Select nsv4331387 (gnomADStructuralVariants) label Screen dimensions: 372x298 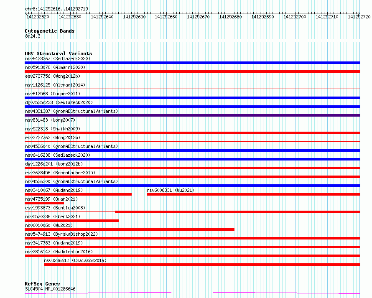point(71,111)
